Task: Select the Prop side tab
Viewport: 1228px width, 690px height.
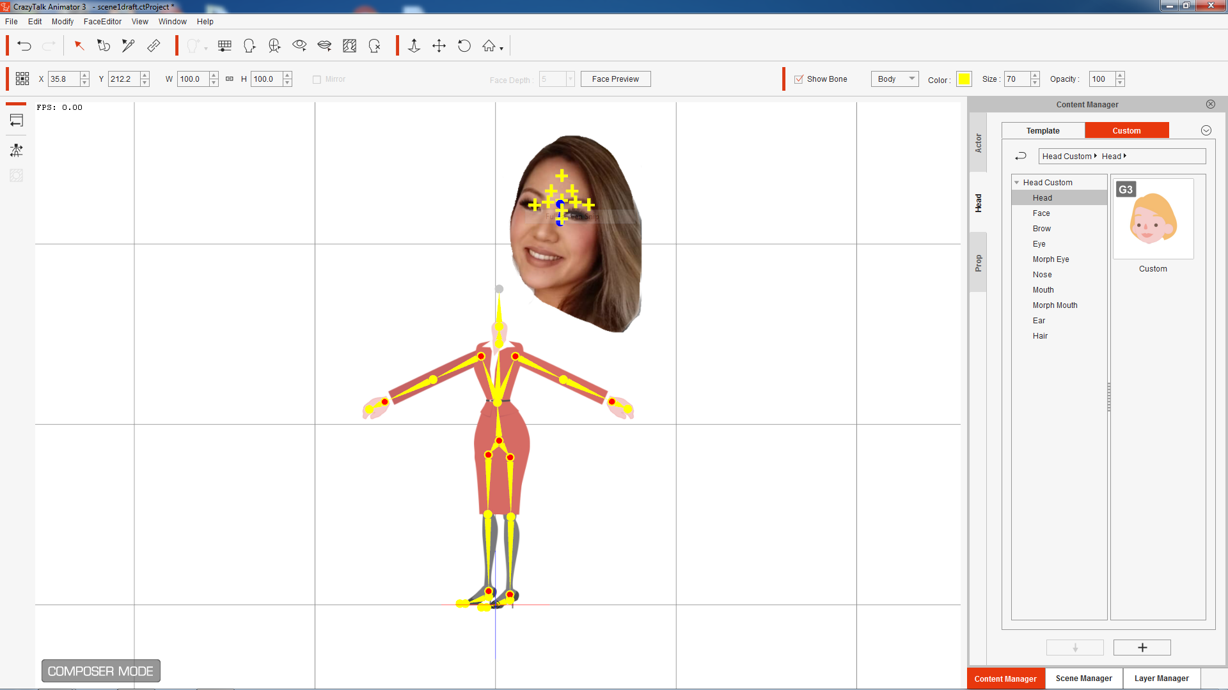Action: (978, 263)
